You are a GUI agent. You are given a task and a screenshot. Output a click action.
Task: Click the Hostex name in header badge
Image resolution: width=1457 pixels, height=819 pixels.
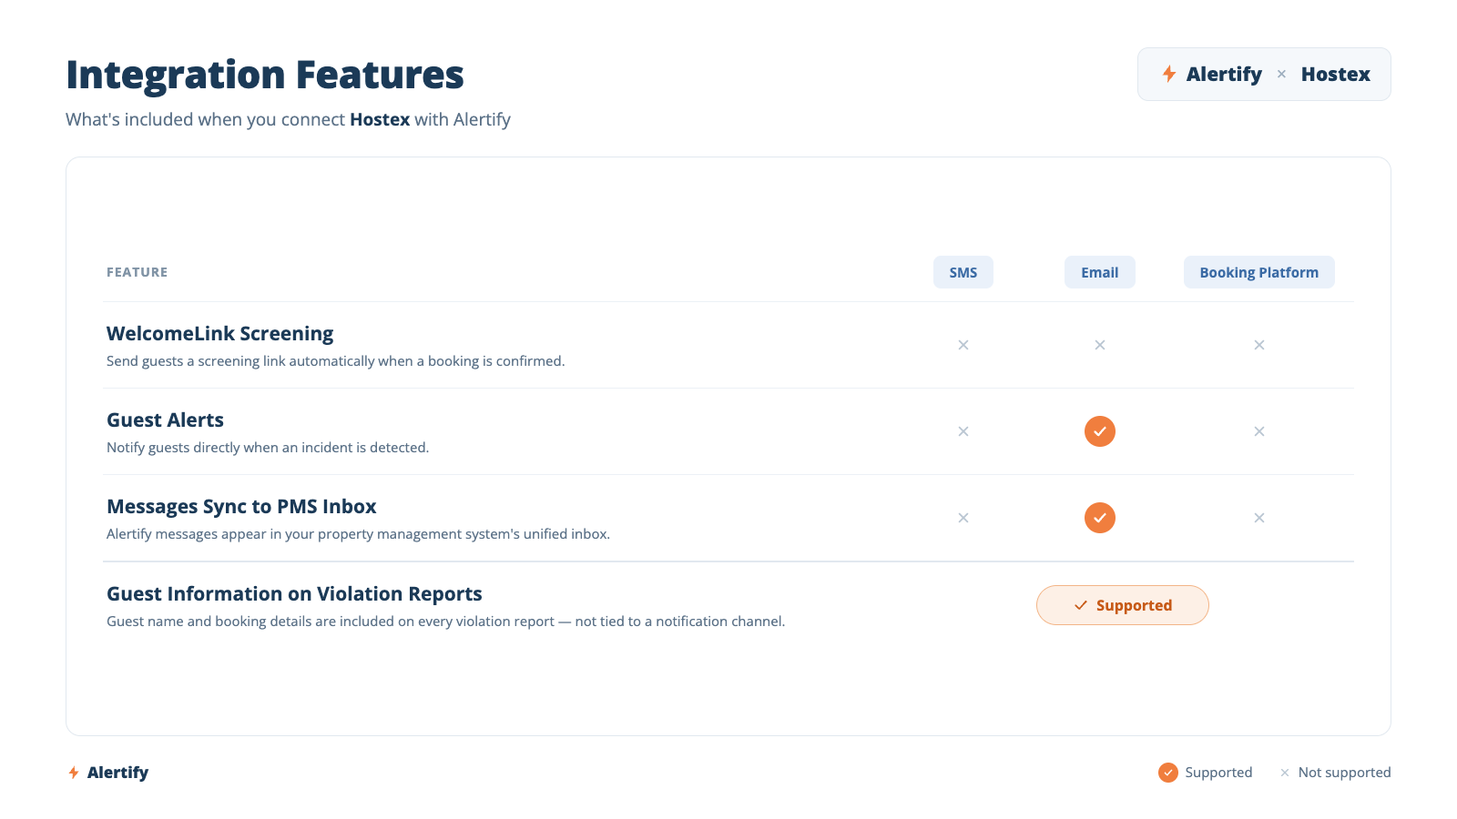(x=1336, y=75)
